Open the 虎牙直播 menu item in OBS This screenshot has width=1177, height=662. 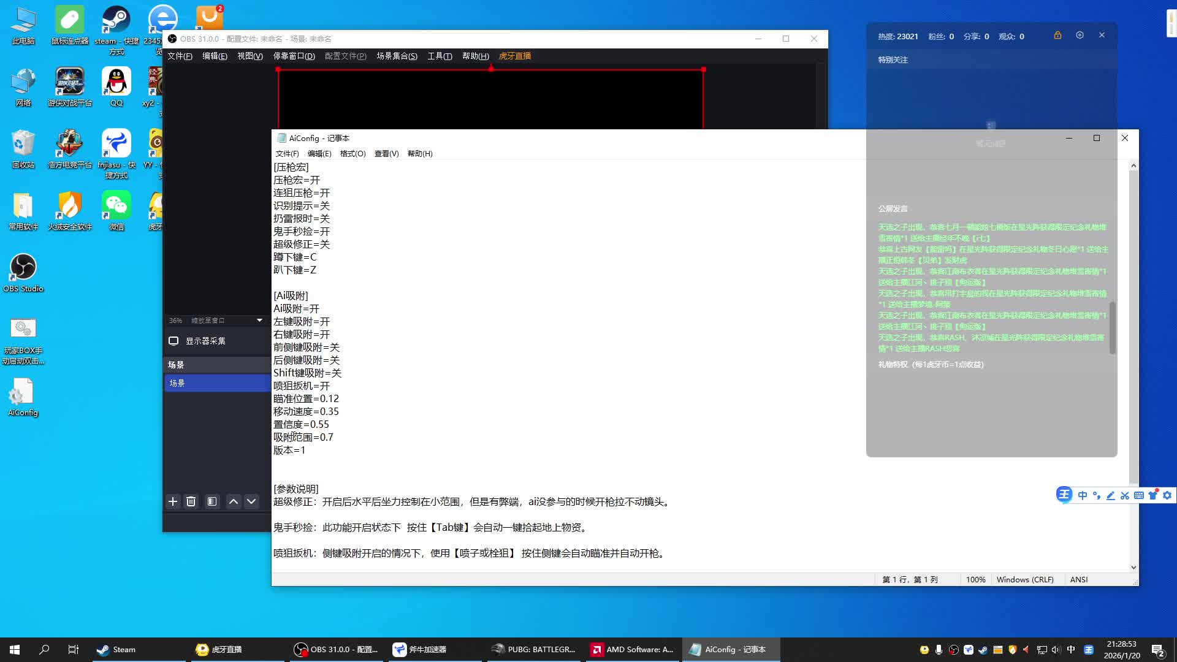515,56
